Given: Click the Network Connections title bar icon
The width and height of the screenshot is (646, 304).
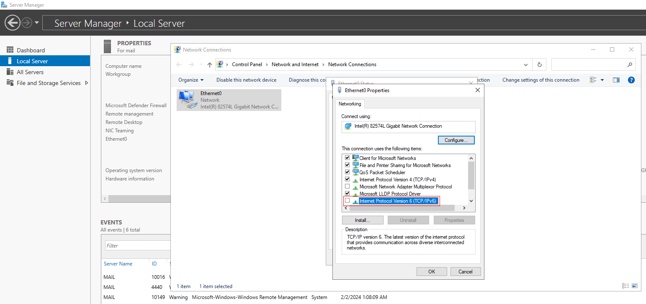Looking at the screenshot, I should [178, 49].
